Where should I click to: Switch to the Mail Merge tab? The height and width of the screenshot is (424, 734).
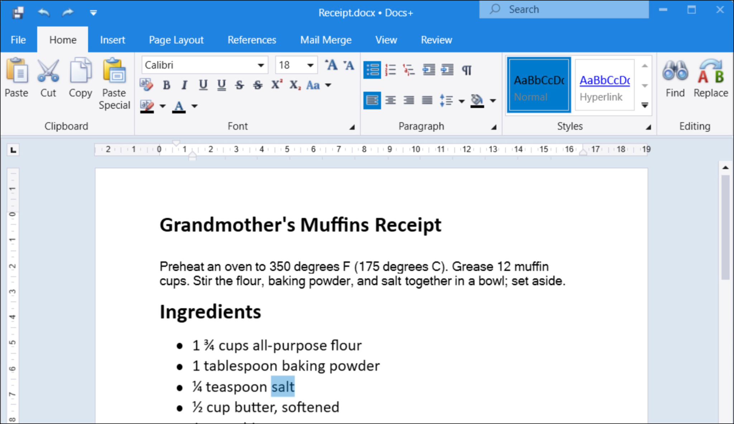[325, 40]
